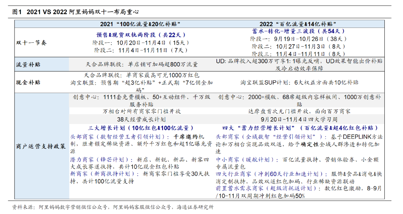Screen dimensions: 403x214
Task: Click the row label '流量补贴'
Action: pyautogui.click(x=28, y=65)
